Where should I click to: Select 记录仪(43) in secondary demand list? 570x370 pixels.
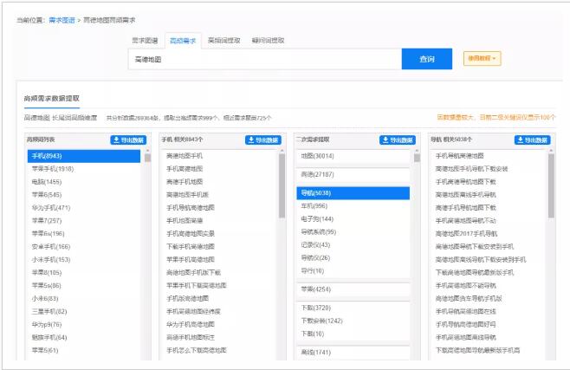(x=315, y=245)
